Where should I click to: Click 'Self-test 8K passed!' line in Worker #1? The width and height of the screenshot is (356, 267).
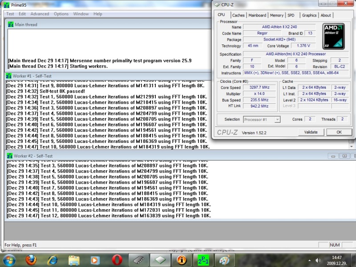[45, 91]
